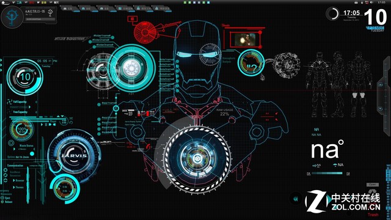
Task: Click the white arc reactor disc
Action: tap(131, 68)
